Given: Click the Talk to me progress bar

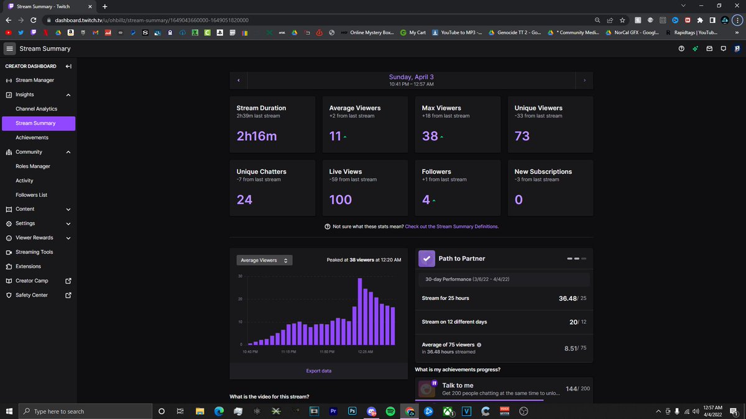Looking at the screenshot, I should coord(479,400).
